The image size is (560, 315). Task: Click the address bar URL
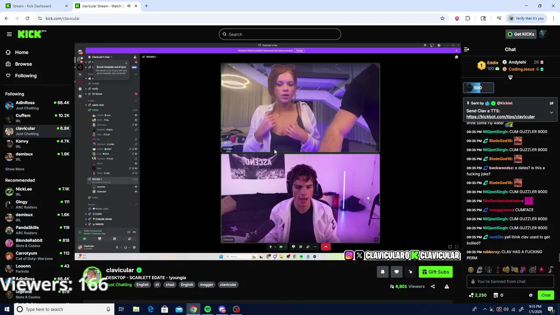click(x=63, y=18)
